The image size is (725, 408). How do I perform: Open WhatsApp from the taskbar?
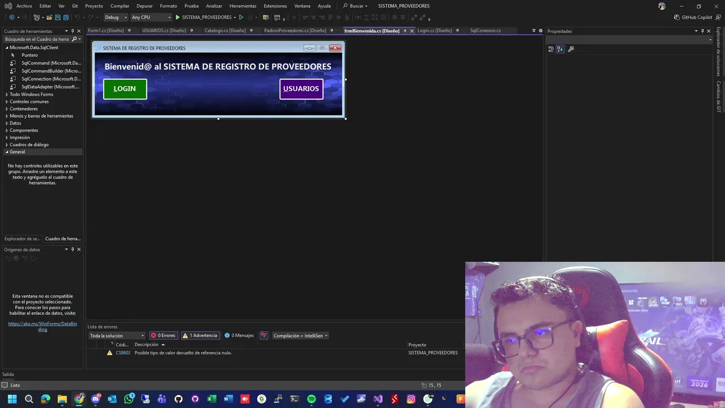[x=129, y=399]
